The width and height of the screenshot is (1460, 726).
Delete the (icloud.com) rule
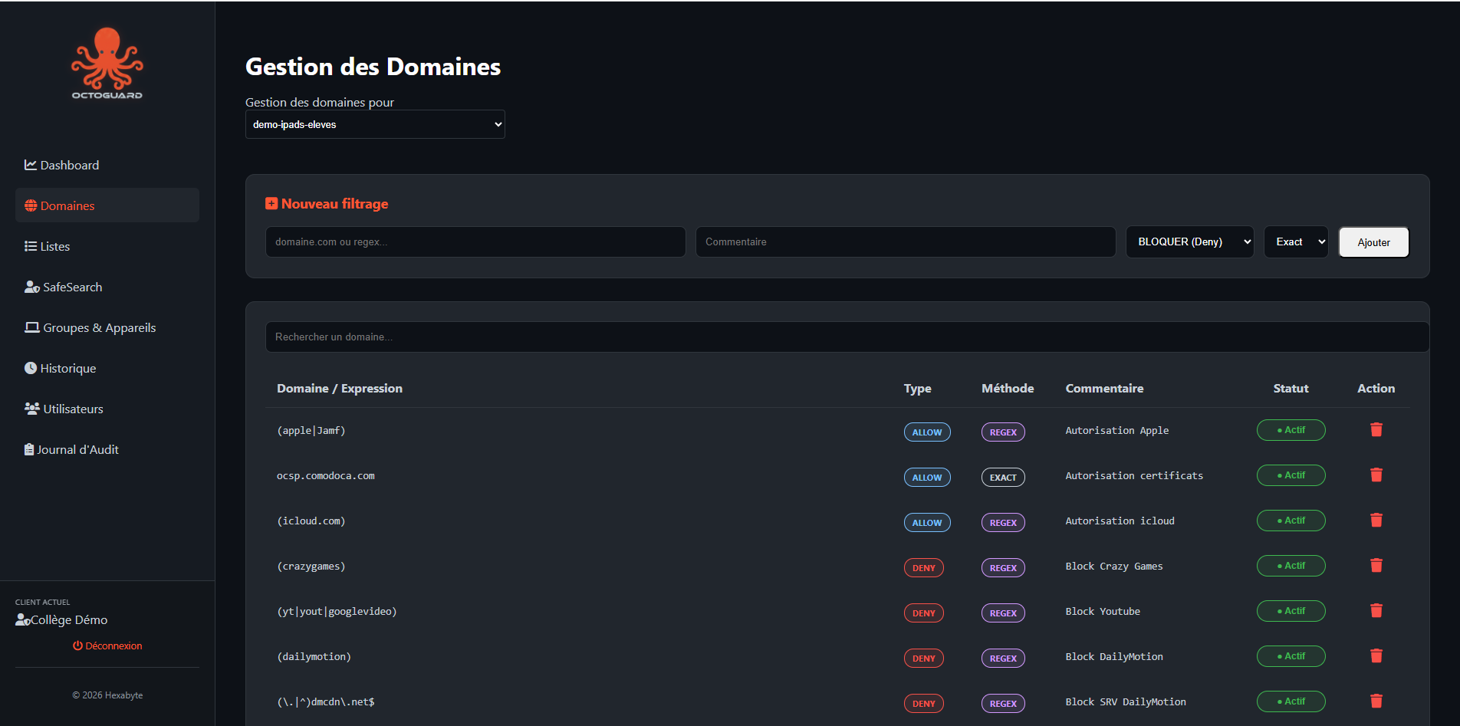[1376, 521]
